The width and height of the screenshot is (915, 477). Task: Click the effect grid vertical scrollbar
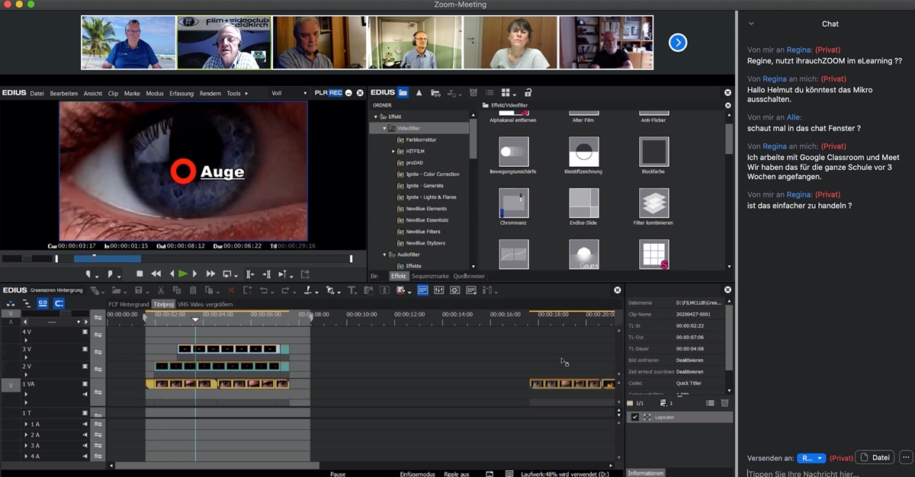[x=729, y=139]
